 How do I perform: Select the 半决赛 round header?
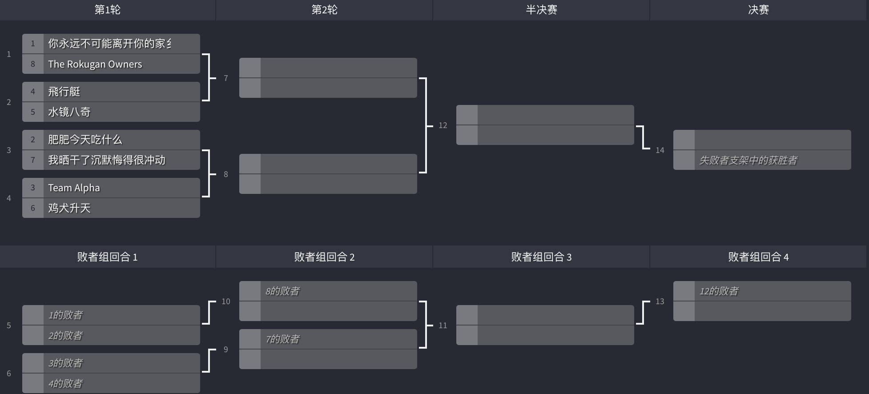[x=541, y=10]
